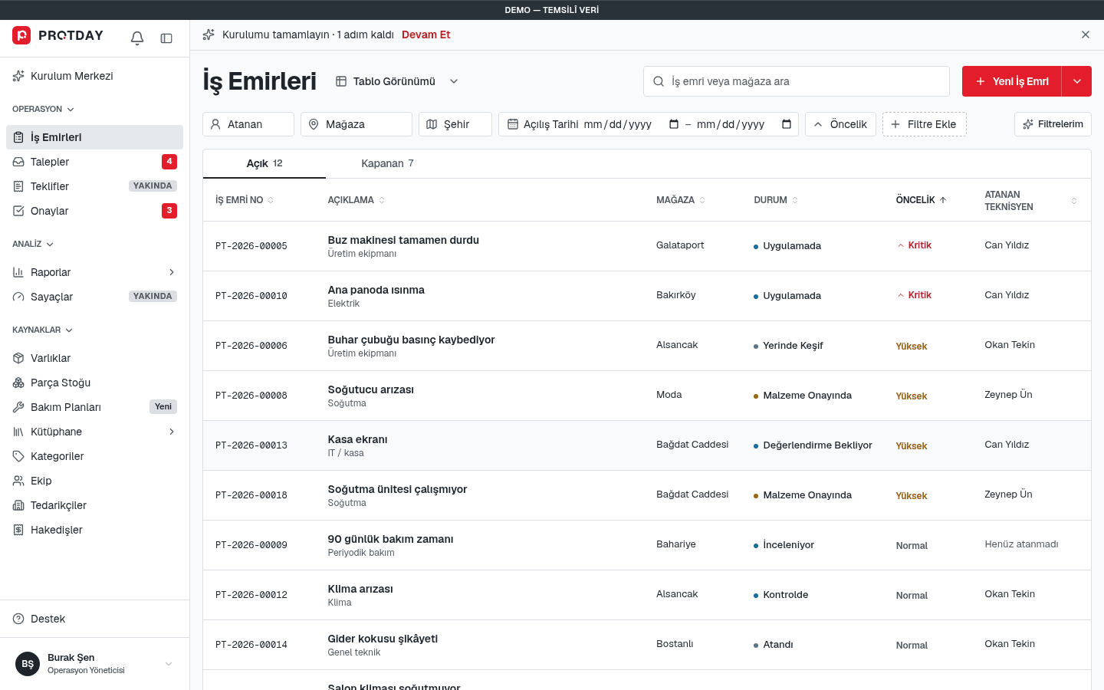Collapse the KAYNAKLAR section
The image size is (1104, 690).
43,330
